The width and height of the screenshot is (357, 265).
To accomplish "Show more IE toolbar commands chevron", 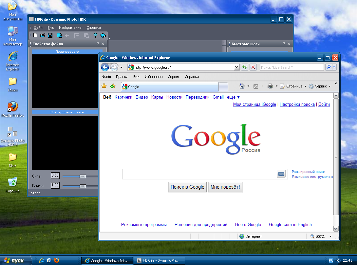I will point(336,83).
